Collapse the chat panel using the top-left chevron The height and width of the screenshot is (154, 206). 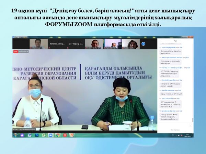pos(160,40)
